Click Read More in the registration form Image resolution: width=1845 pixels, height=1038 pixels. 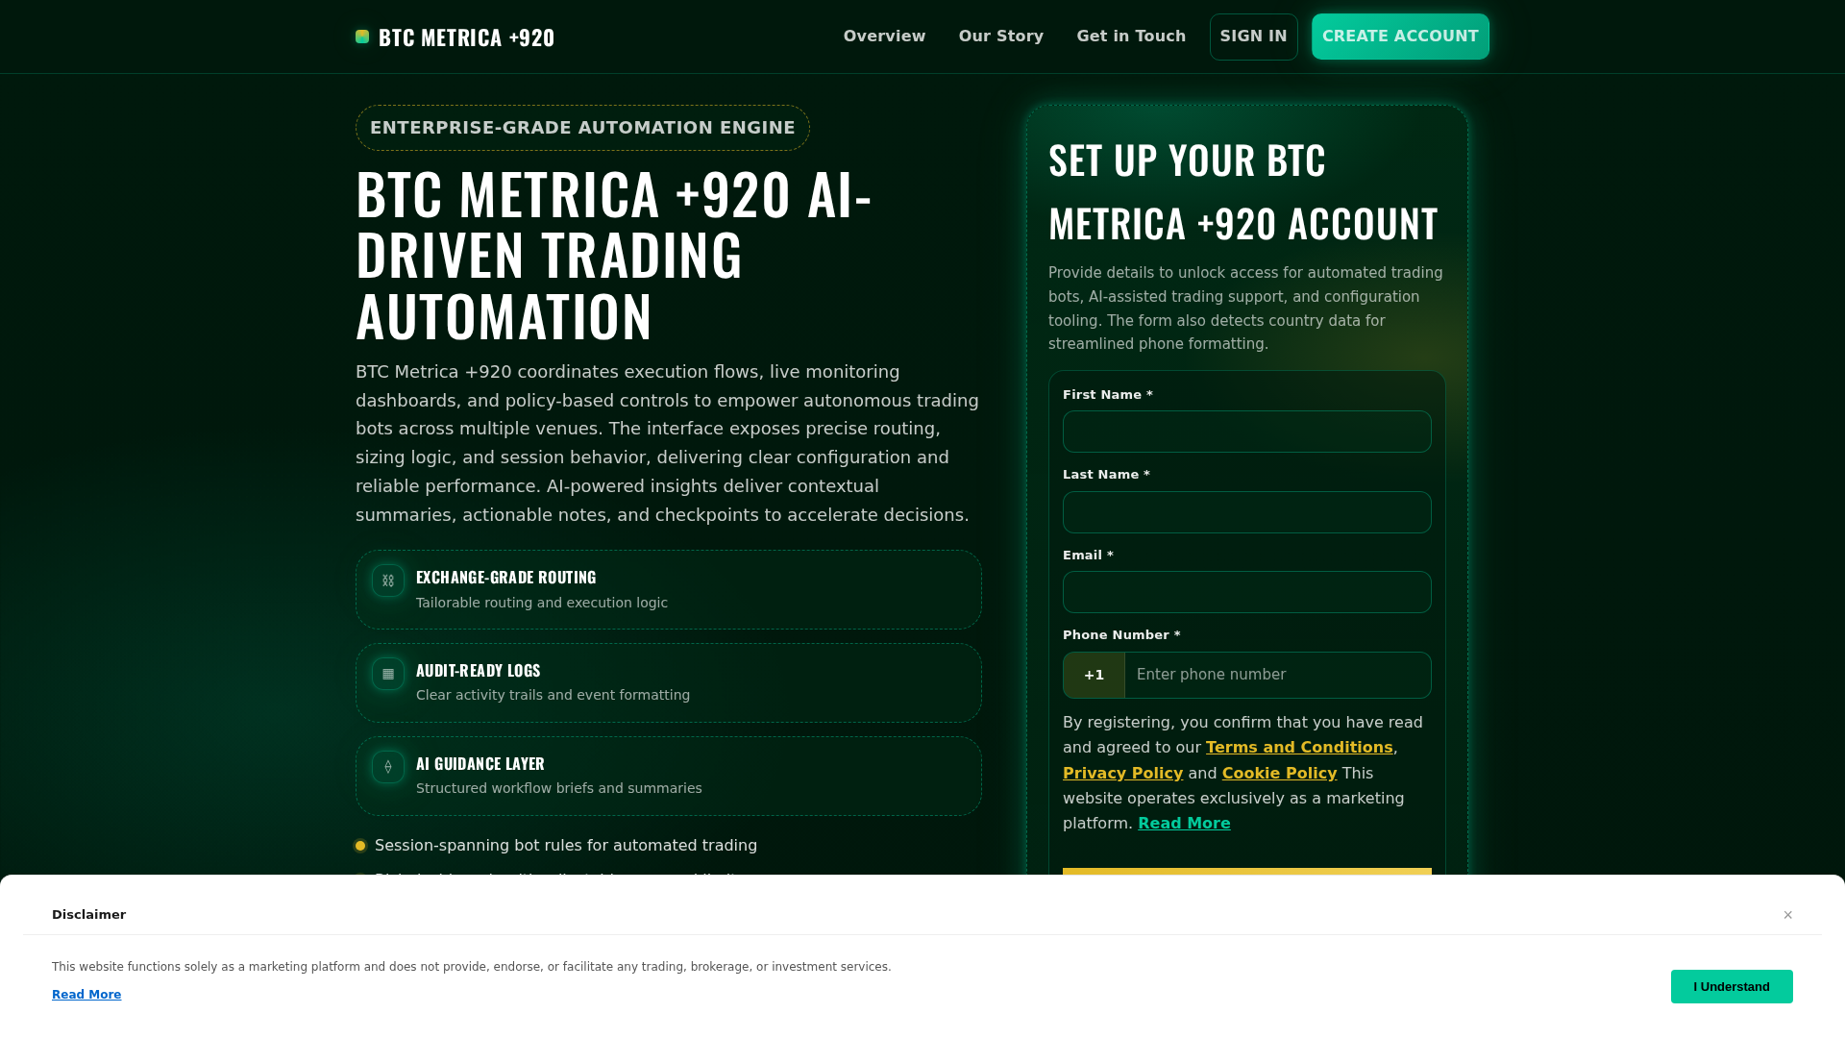[x=1184, y=824]
